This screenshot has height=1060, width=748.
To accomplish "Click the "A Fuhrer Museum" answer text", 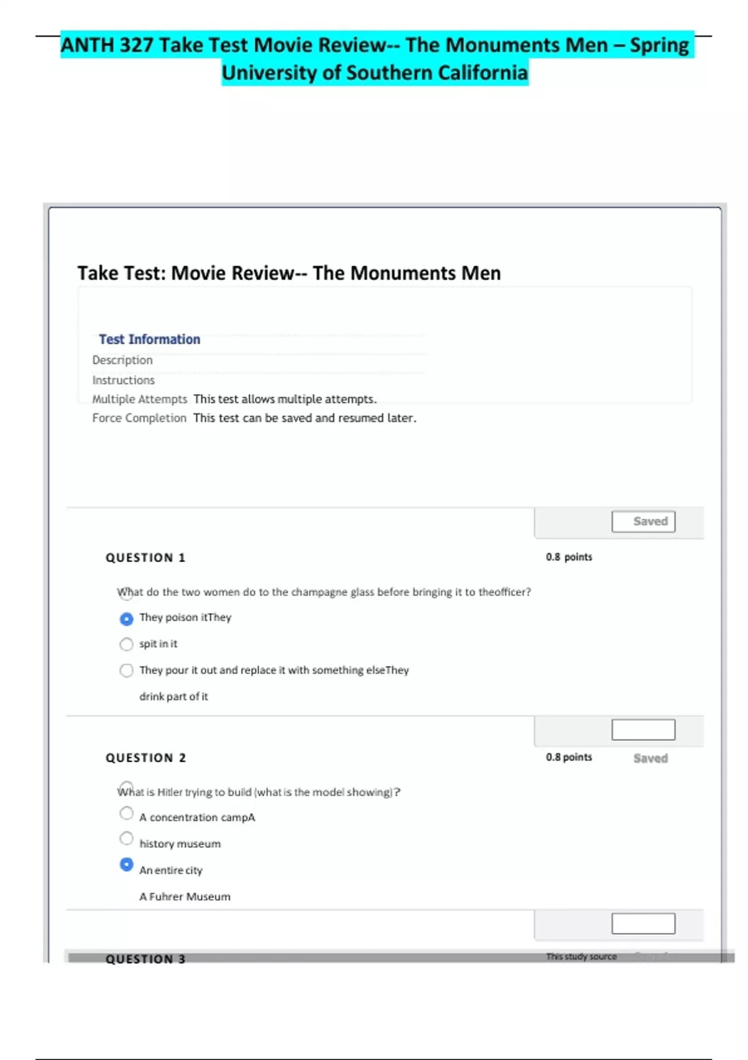I will coord(185,897).
